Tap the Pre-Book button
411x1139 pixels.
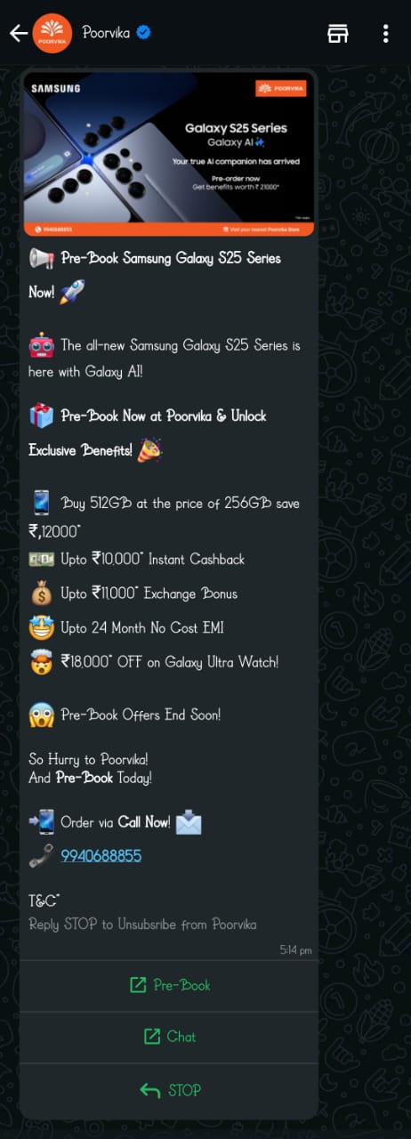pyautogui.click(x=169, y=985)
